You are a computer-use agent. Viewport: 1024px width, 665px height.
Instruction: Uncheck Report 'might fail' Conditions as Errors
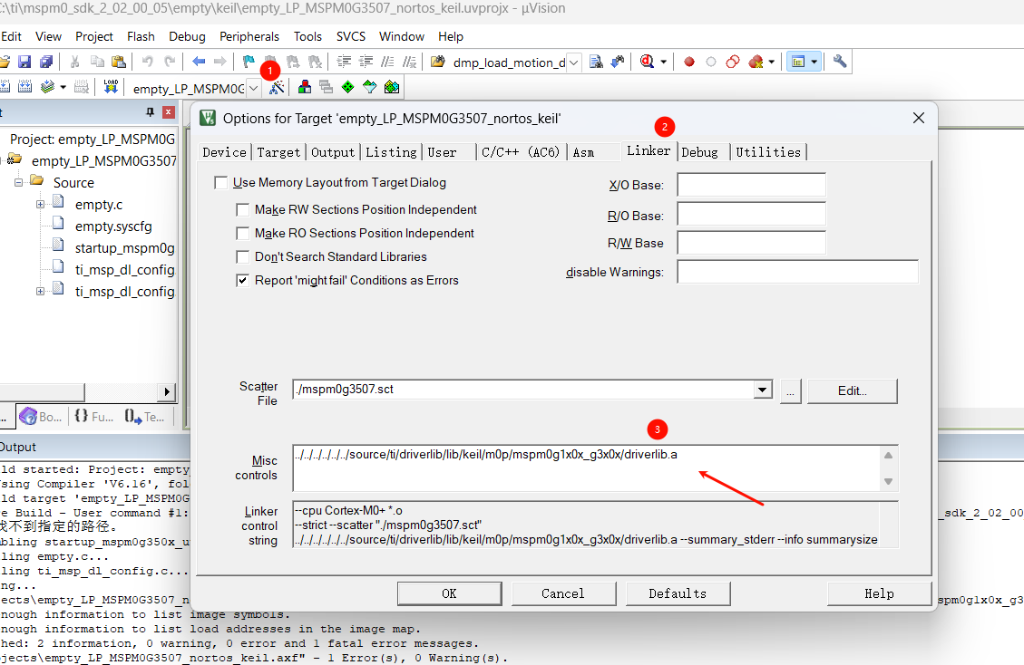pos(243,281)
